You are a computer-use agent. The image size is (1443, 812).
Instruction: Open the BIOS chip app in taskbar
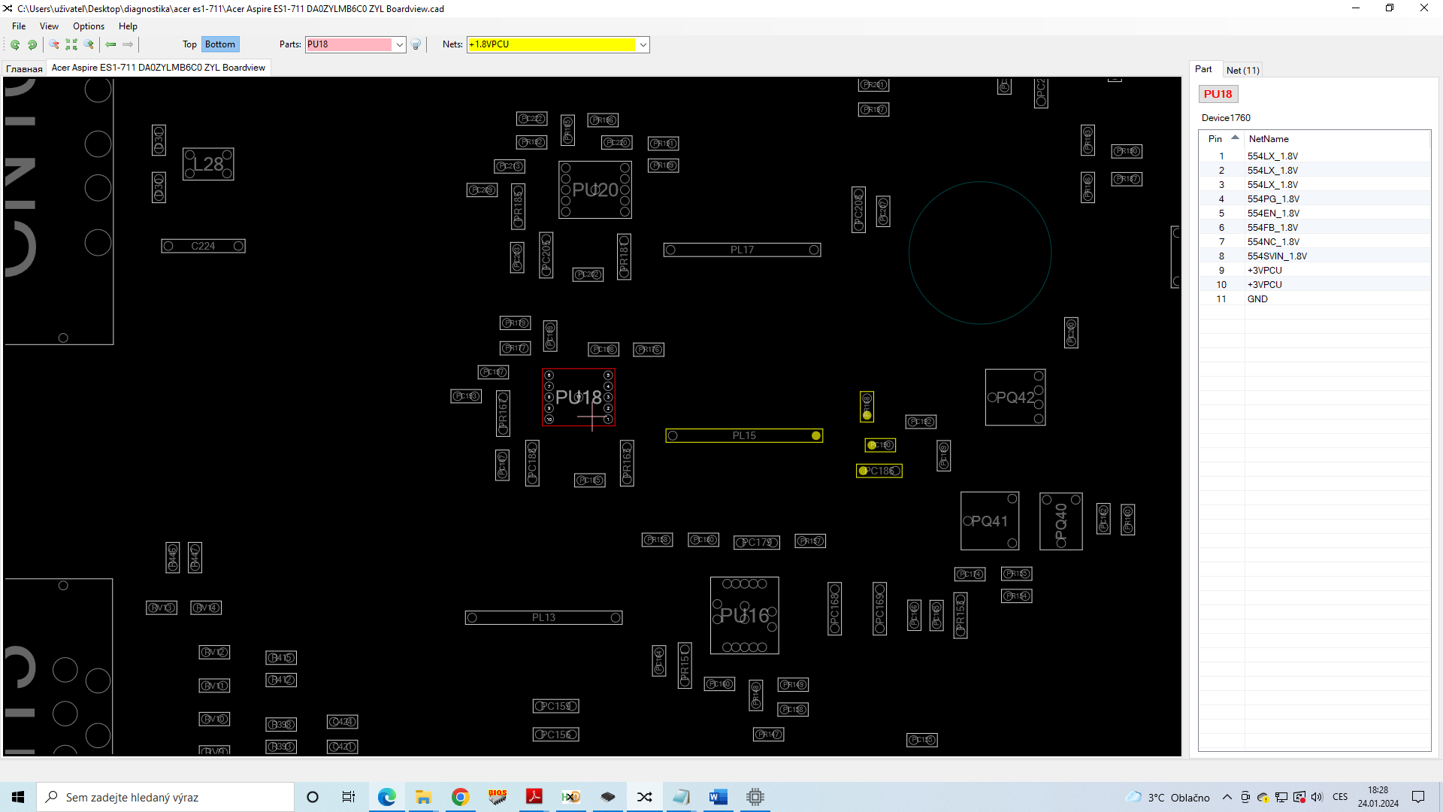point(497,797)
